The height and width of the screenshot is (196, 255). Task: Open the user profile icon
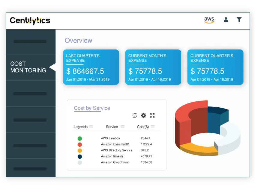click(x=226, y=20)
